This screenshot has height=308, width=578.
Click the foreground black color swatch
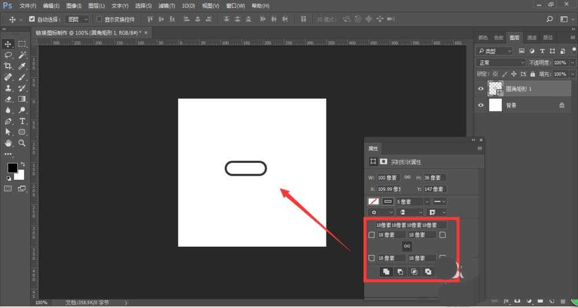tap(12, 168)
